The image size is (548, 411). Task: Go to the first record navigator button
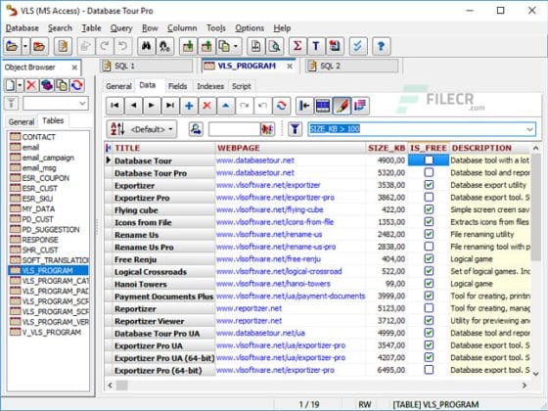point(114,106)
